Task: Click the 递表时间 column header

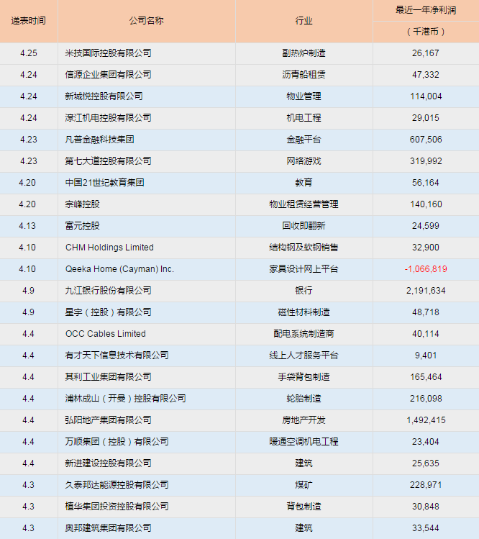Action: pos(29,21)
